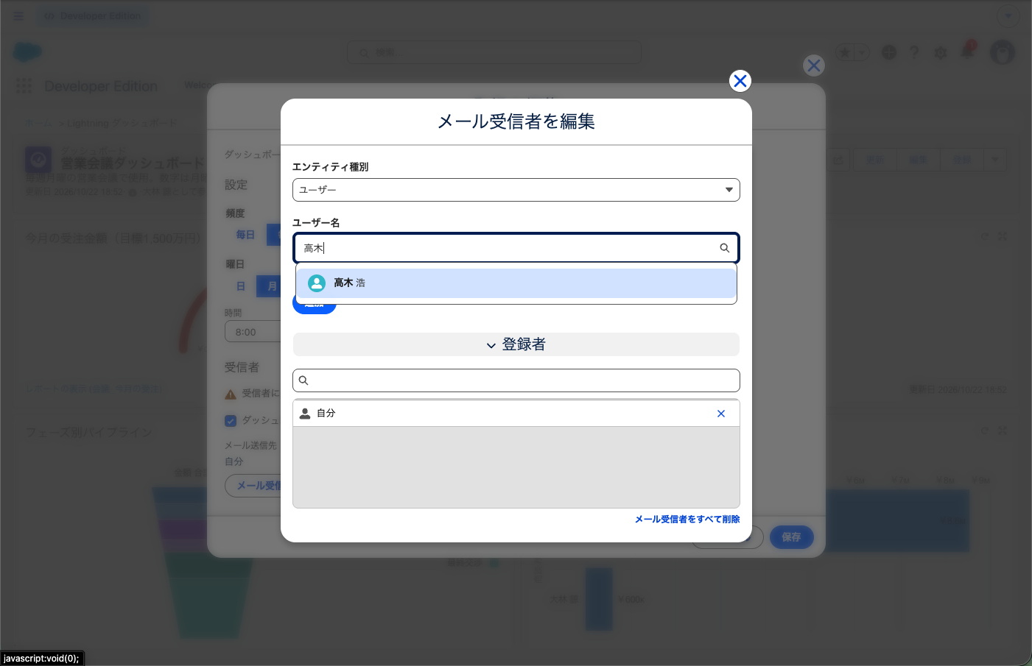Click the dashboard icon beside 営業会議ダッシュボード
Viewport: 1032px width, 666px height.
click(x=38, y=159)
